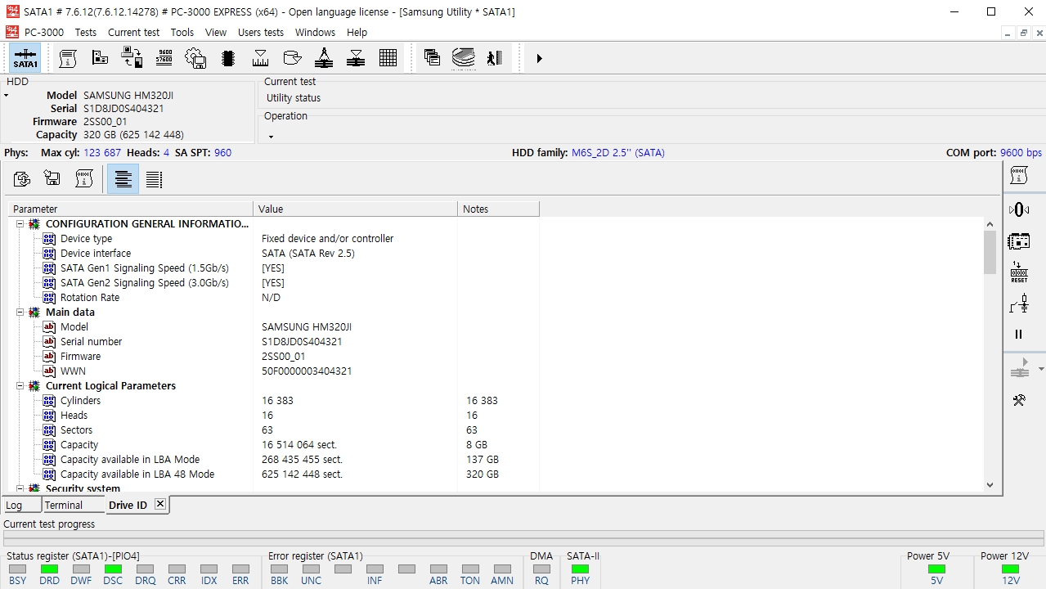Click the play arrow in top toolbar
Viewport: 1046px width, 589px height.
coord(539,58)
